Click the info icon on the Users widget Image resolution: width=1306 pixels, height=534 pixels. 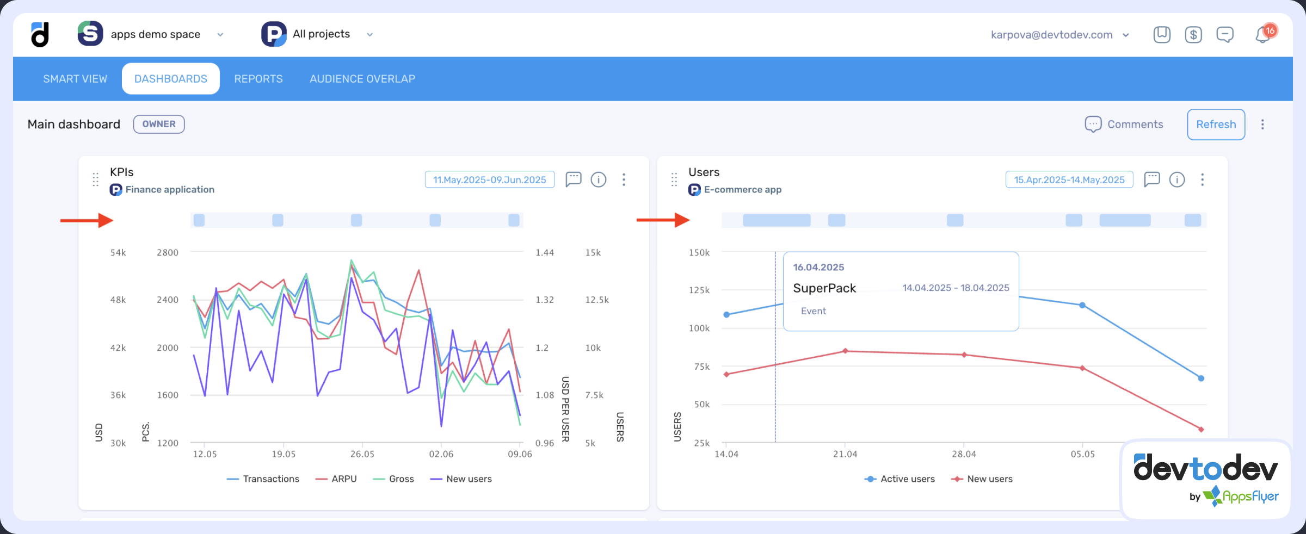[1178, 179]
